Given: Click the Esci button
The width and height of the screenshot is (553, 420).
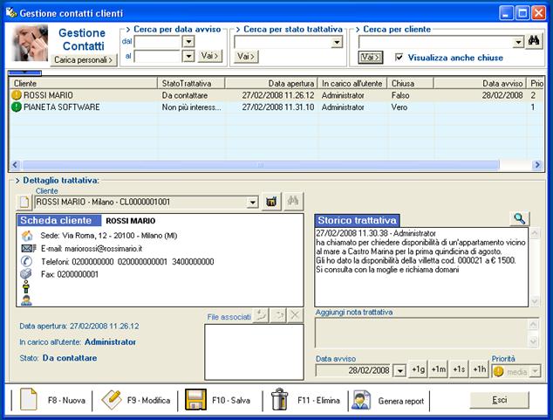Looking at the screenshot, I should click(500, 400).
